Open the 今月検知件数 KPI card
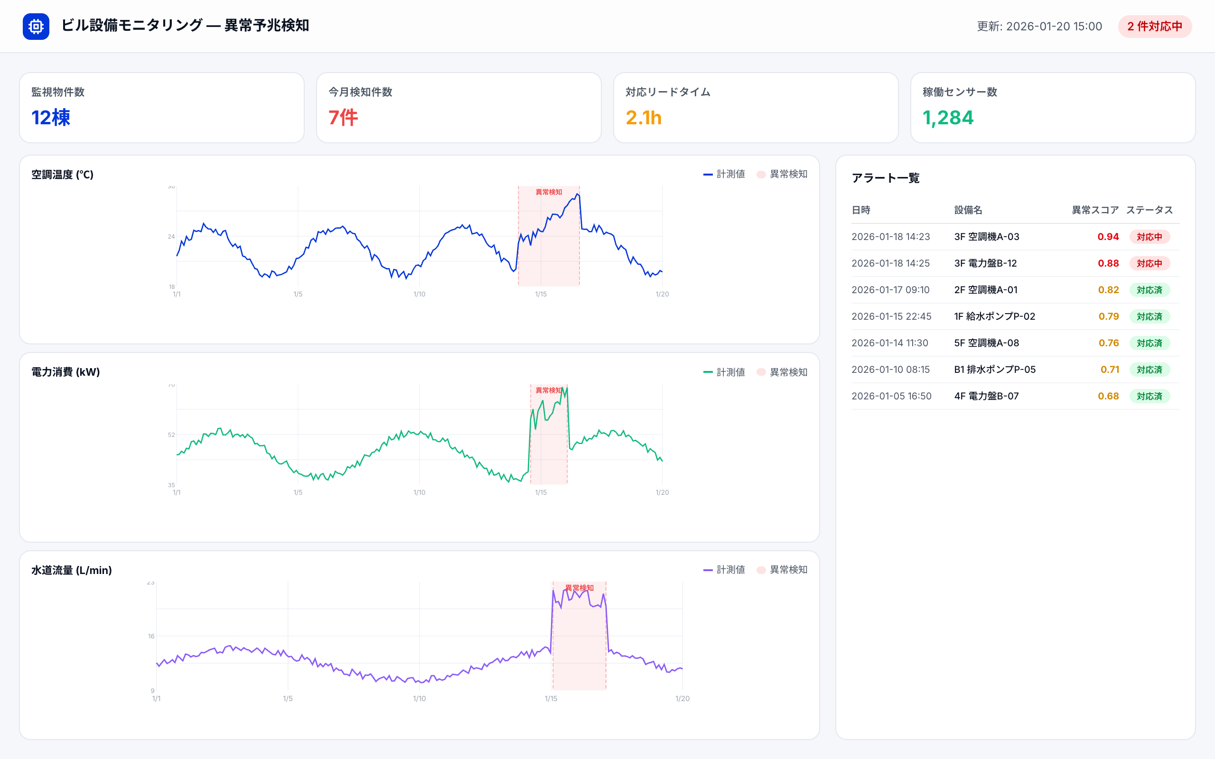This screenshot has height=759, width=1215. tap(458, 107)
